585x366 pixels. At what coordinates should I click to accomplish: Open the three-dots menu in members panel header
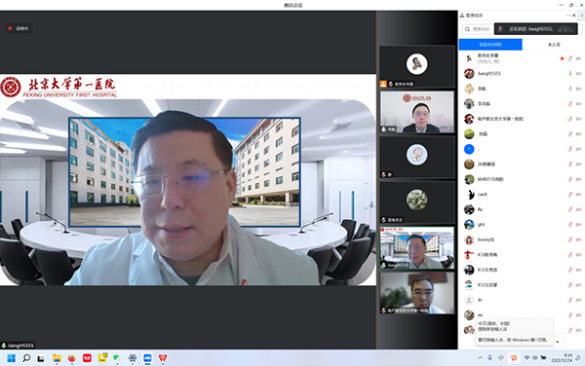click(568, 16)
